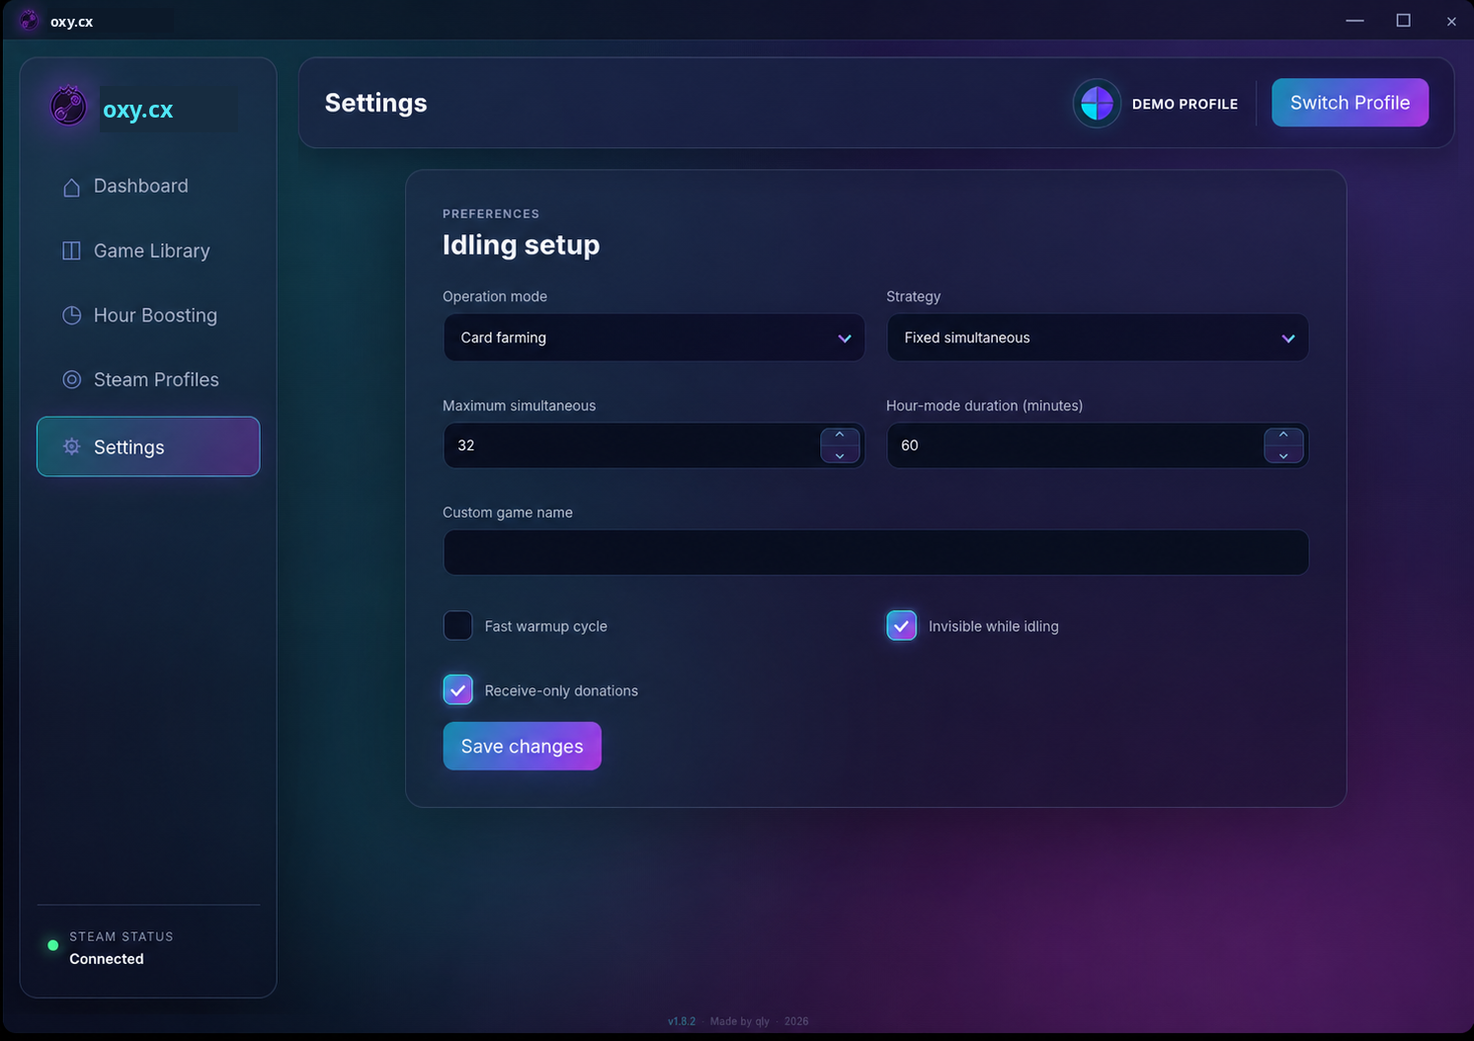Uncheck Invisible while idling
1474x1041 pixels.
pyautogui.click(x=901, y=625)
